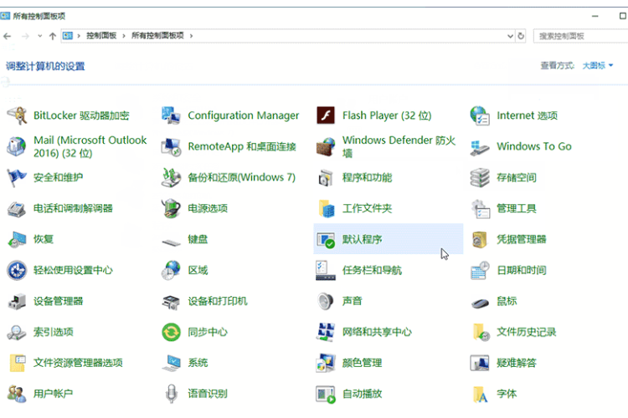The width and height of the screenshot is (628, 418).
Task: Open the 程序和功能 icon
Action: coord(326,177)
